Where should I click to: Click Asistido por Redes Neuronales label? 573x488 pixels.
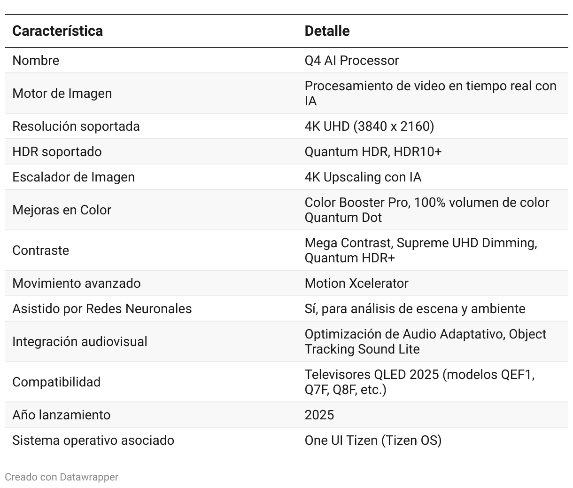point(102,309)
